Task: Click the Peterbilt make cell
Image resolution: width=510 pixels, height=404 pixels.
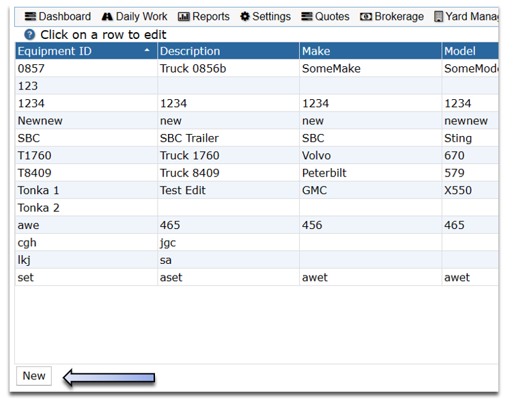Action: point(371,173)
